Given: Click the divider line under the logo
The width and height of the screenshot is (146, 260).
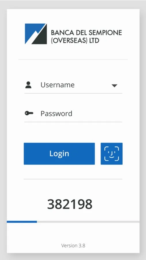Looking at the screenshot, I should [73, 59].
